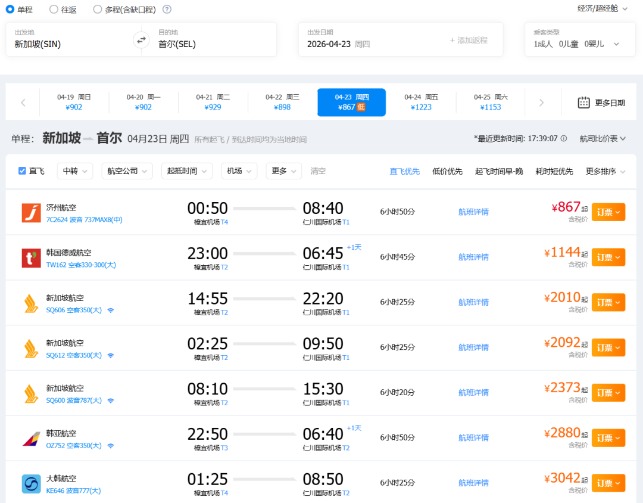The height and width of the screenshot is (503, 643).
Task: Click the Jeju Air airline logo
Action: tap(31, 213)
